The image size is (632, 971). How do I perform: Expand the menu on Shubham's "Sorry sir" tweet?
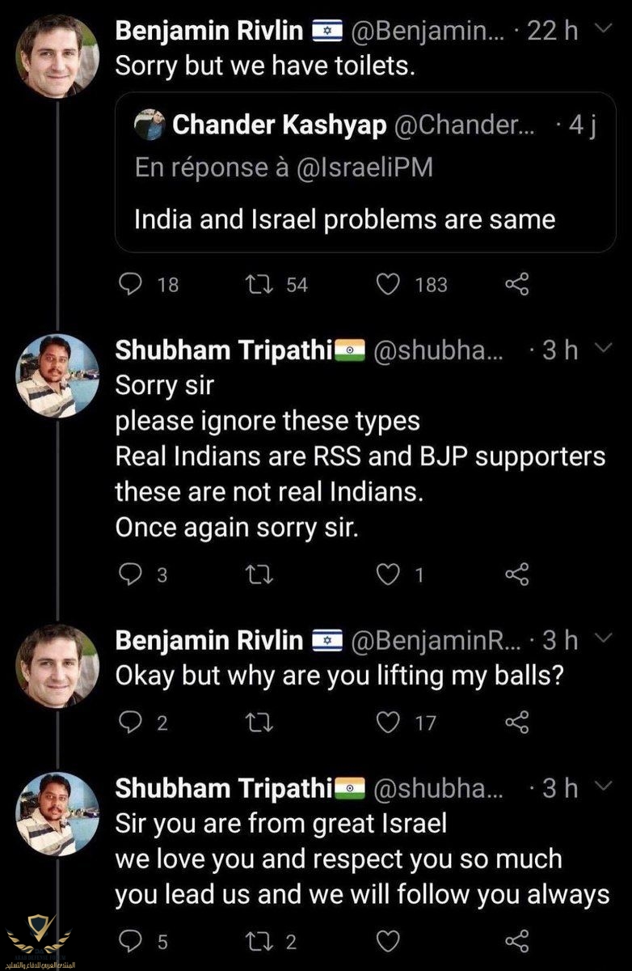coord(601,349)
